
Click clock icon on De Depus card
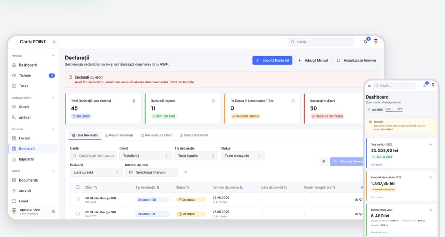[293, 101]
